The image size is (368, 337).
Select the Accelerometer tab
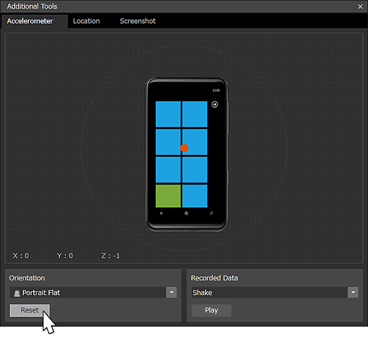pyautogui.click(x=30, y=21)
